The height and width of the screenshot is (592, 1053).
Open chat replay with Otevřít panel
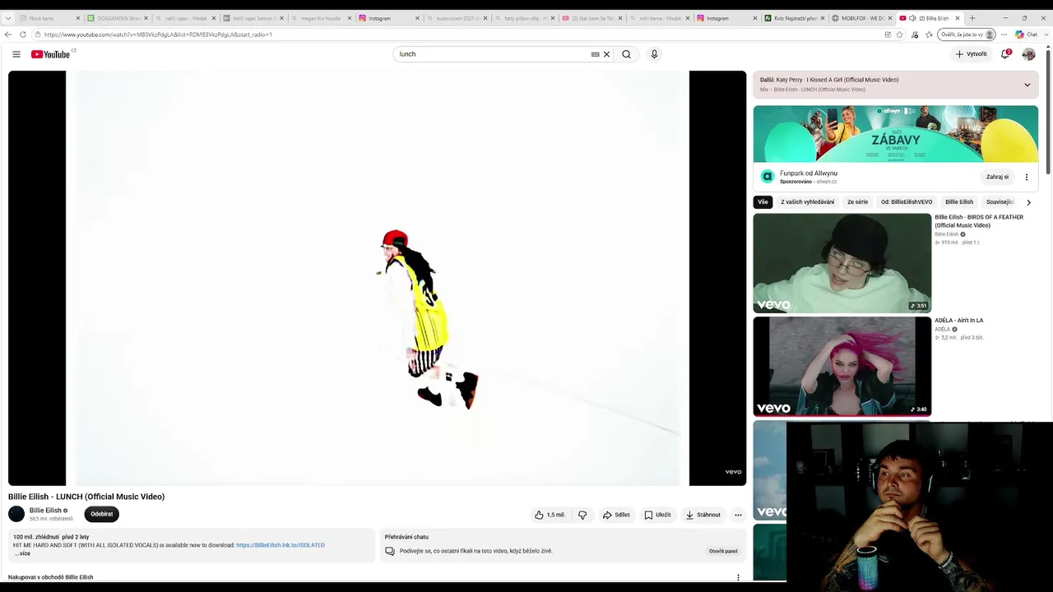tap(723, 551)
